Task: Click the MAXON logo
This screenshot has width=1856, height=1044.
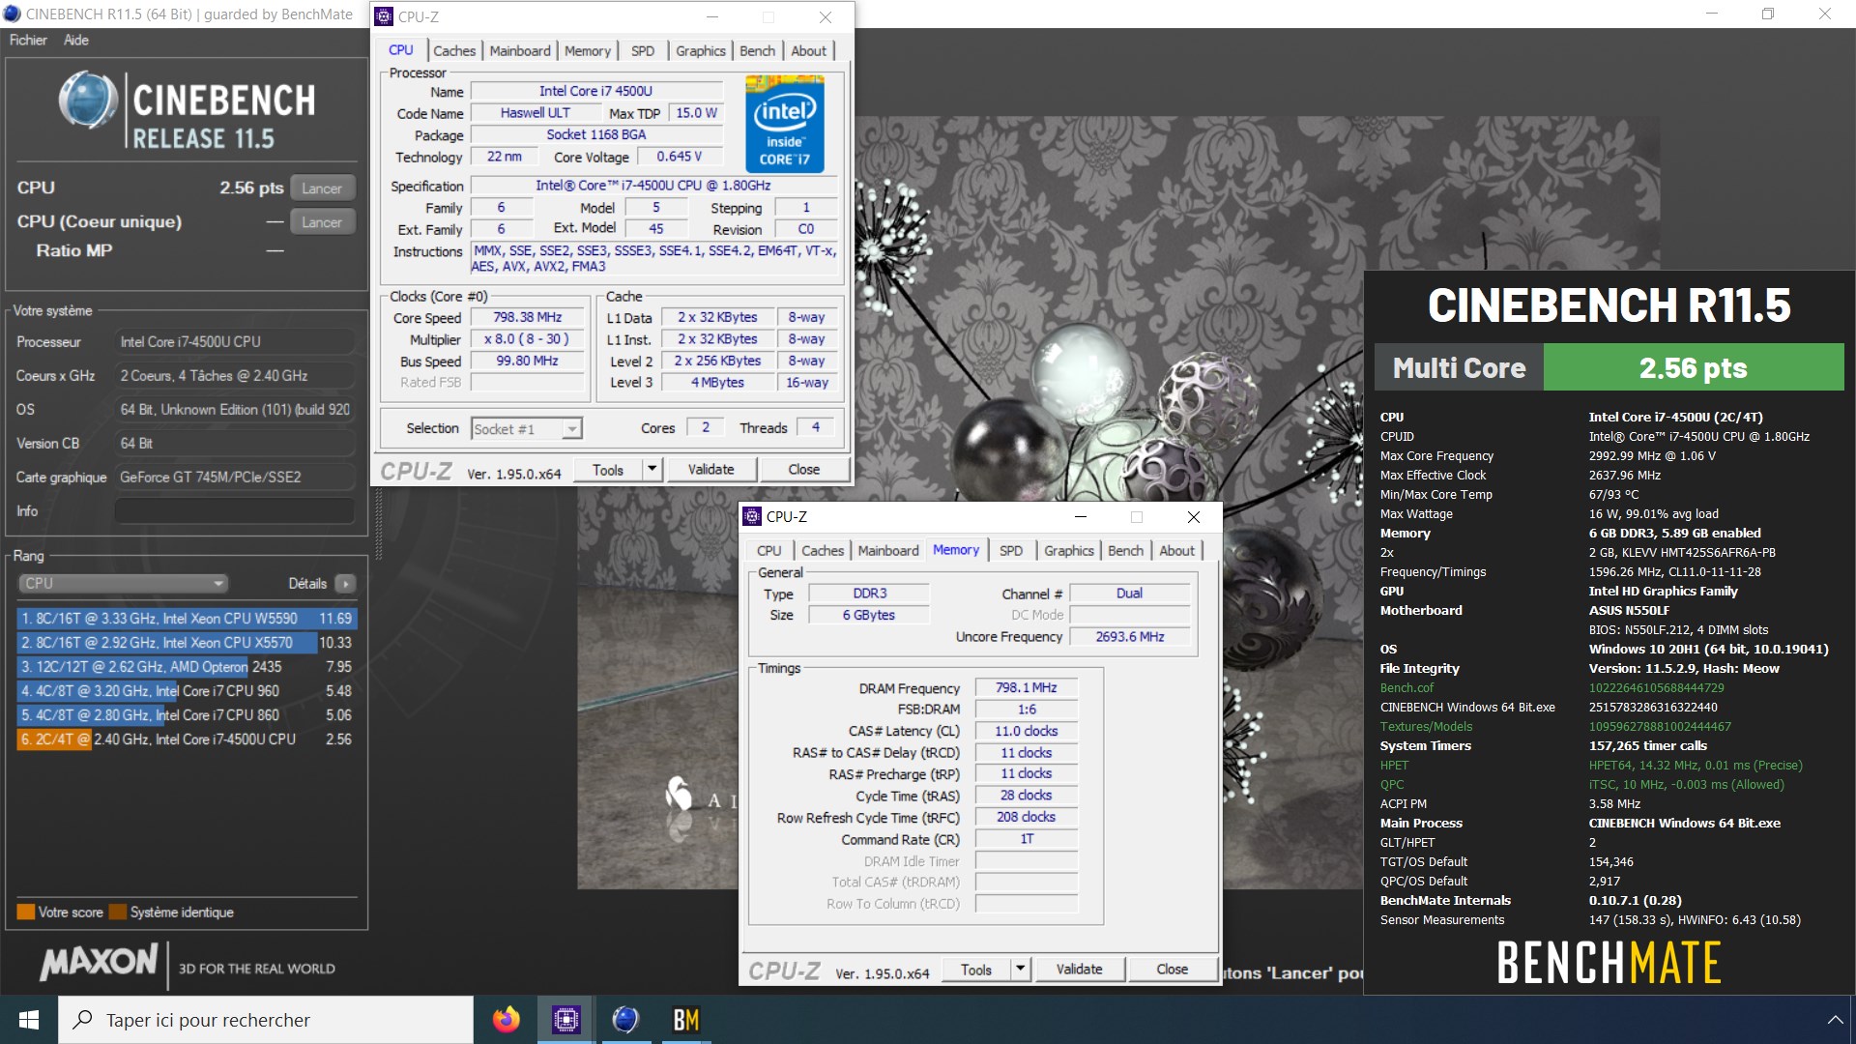Action: [x=98, y=963]
